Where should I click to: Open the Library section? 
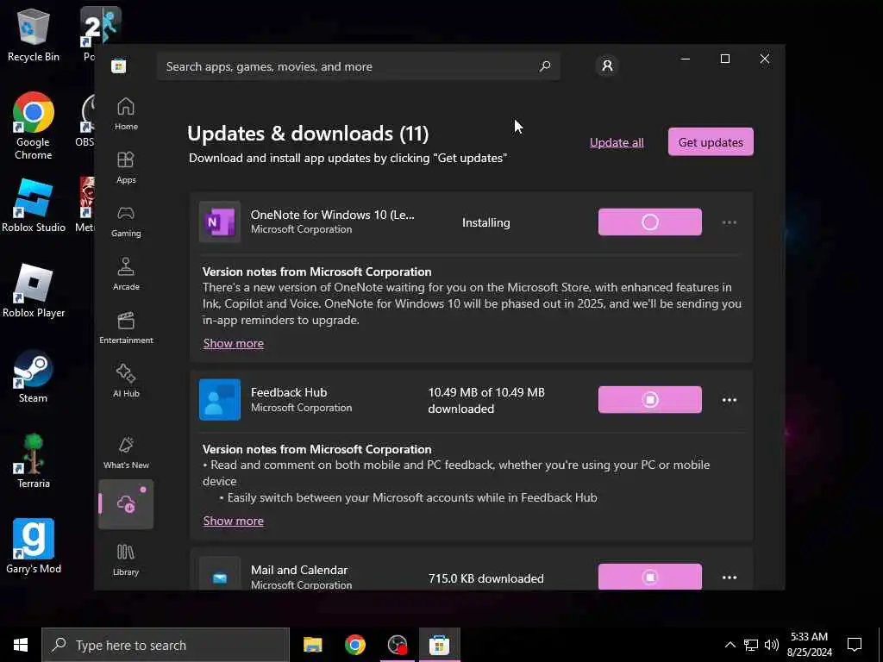(x=126, y=559)
